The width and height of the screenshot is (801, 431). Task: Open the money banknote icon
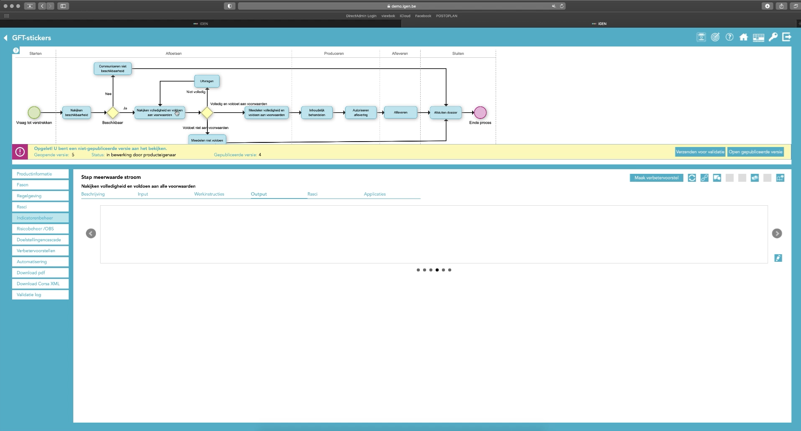pyautogui.click(x=754, y=178)
